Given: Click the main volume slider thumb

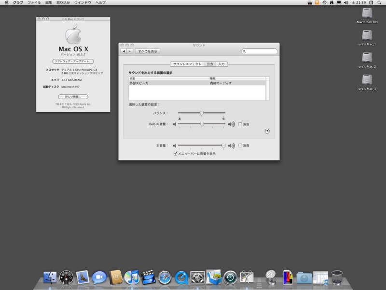Looking at the screenshot, I should [223, 145].
